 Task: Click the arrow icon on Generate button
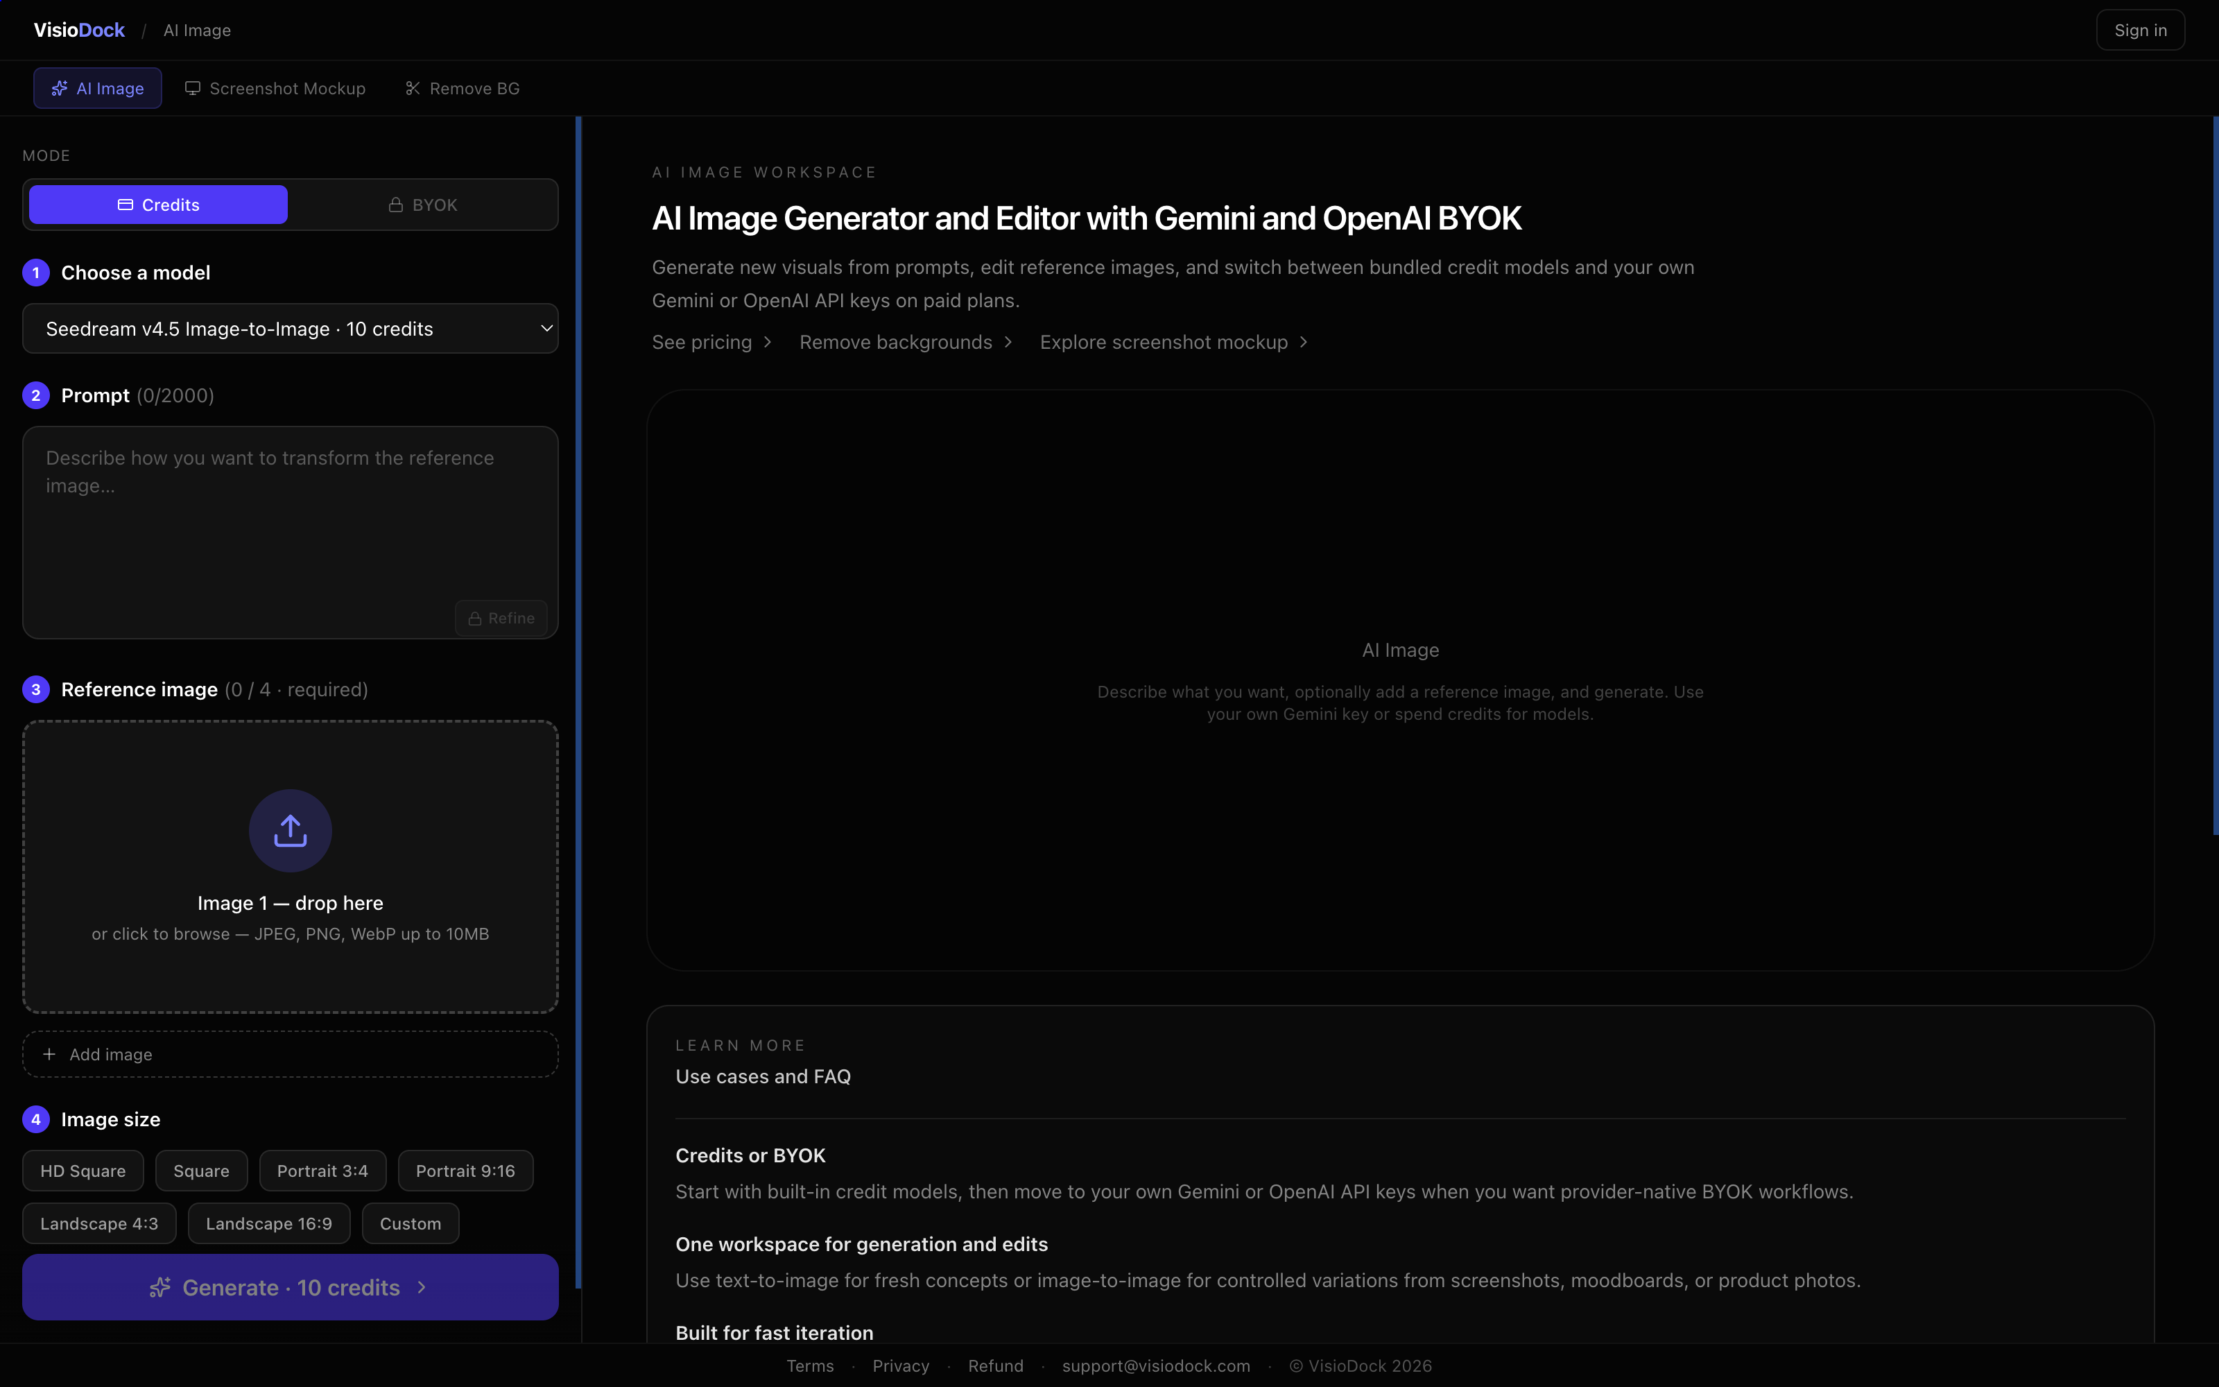coord(422,1287)
